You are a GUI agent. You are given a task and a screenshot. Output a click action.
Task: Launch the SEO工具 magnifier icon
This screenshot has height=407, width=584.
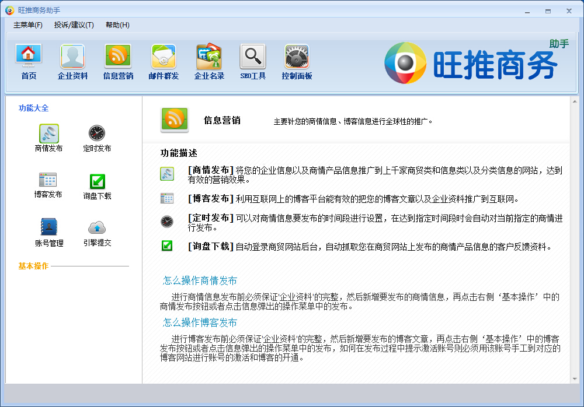[253, 57]
